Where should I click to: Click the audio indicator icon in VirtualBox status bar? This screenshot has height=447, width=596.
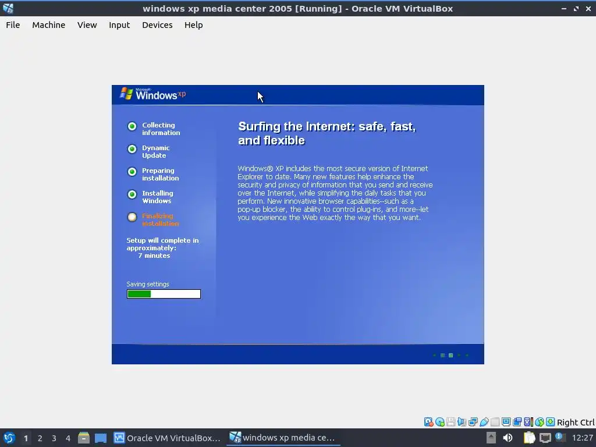click(462, 422)
